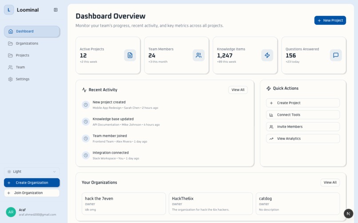Click clock icon beside Team member joined
Screen dimensions: 358x223
pyautogui.click(x=86, y=138)
